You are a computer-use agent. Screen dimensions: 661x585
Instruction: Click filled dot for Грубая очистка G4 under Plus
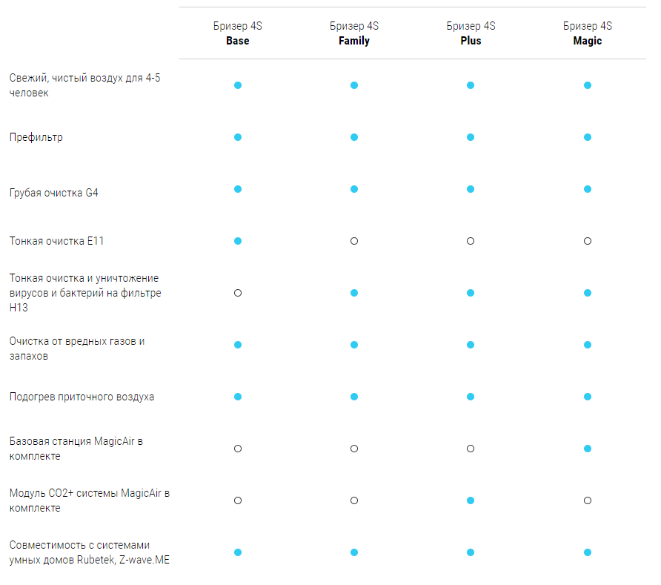point(471,189)
